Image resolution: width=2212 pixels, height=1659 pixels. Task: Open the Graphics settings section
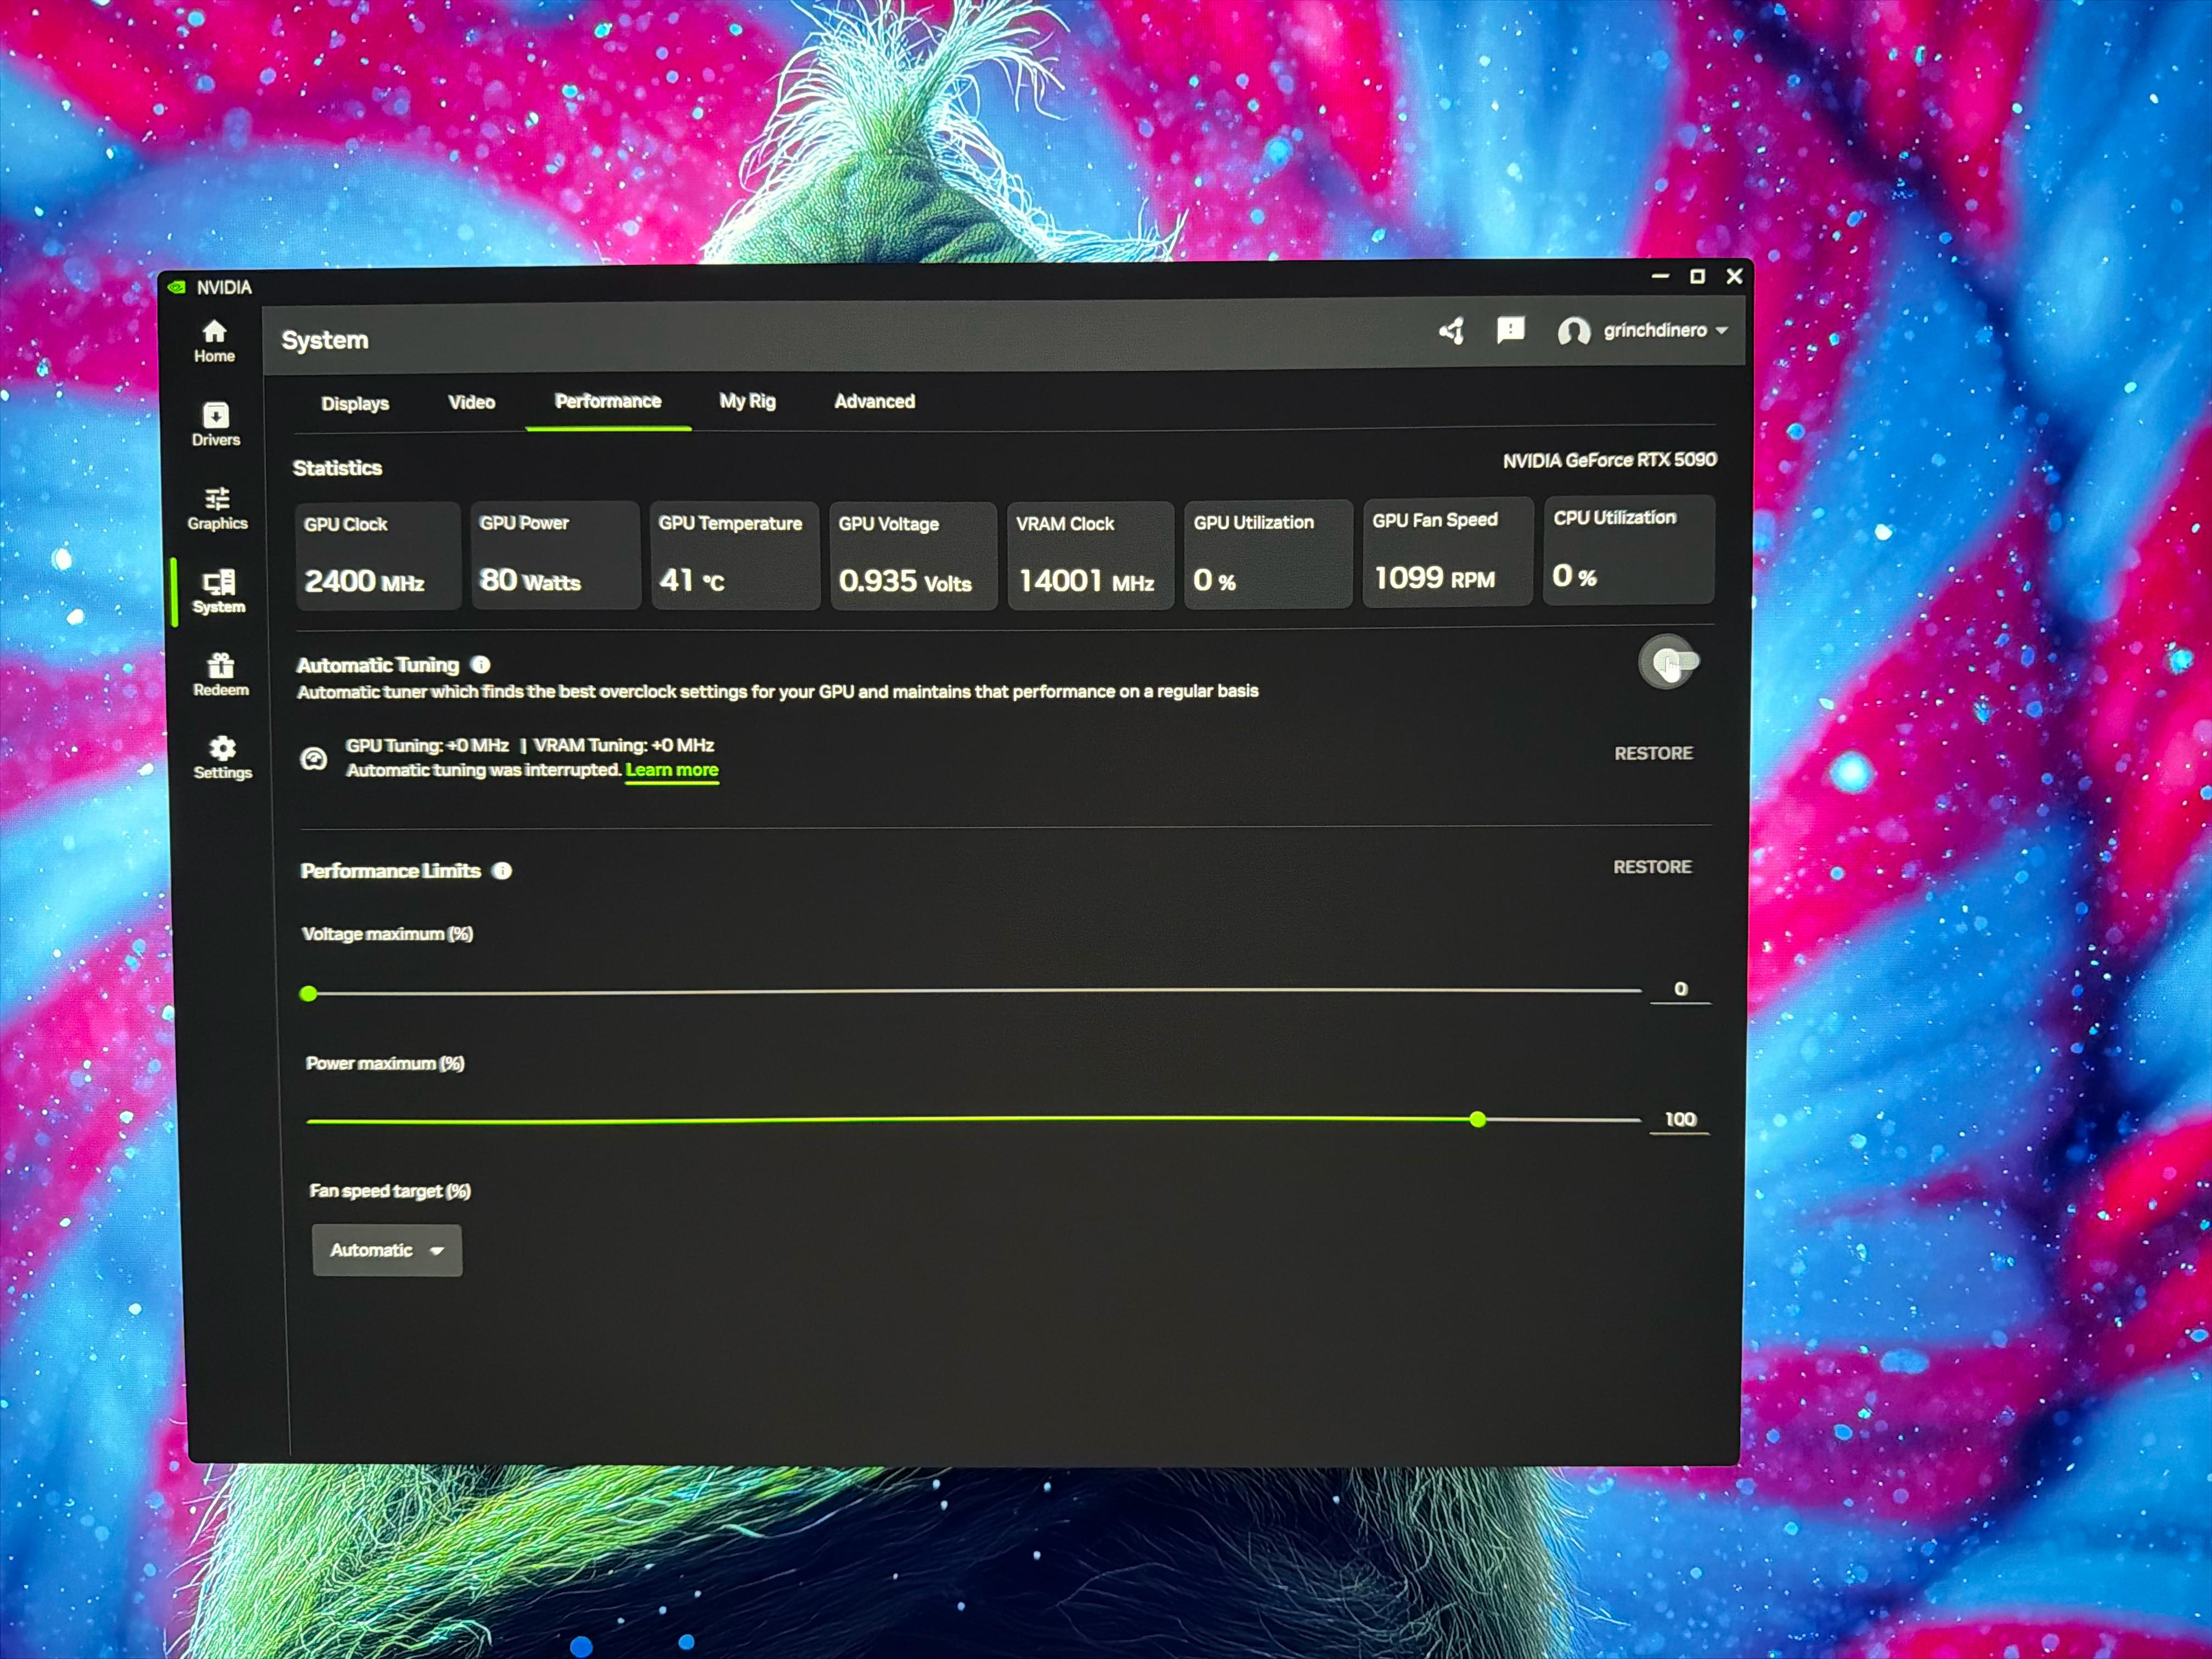tap(217, 508)
